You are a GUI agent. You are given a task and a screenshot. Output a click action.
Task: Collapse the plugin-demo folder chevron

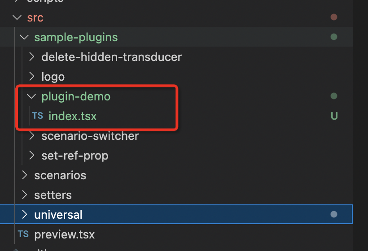pyautogui.click(x=31, y=96)
